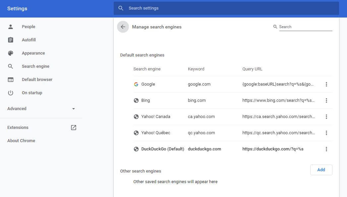Viewport: 347px width, 197px height.
Task: Click the Extensions external-link icon
Action: pos(74,128)
